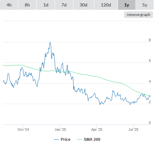Click the y-axis value 6 label
Screen dimensions: 154x148
[x=150, y=61]
